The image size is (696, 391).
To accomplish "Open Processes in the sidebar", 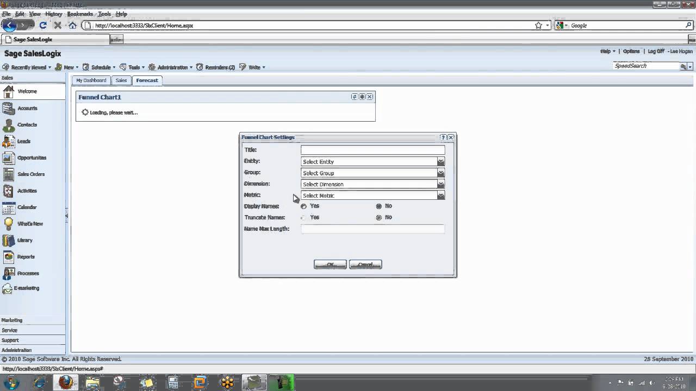I will [28, 273].
